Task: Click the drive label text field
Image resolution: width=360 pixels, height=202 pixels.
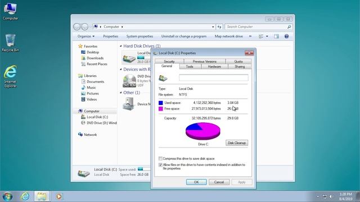Action: tap(214, 77)
